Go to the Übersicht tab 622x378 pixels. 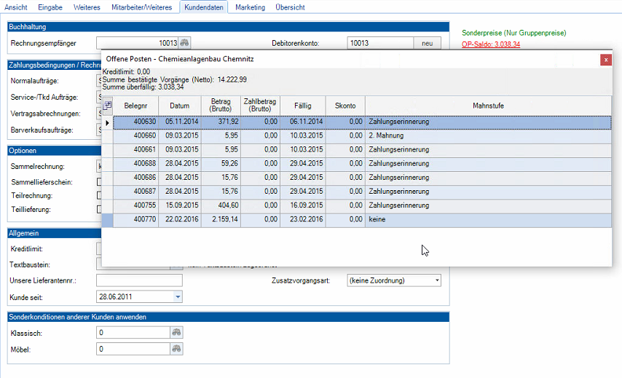point(290,7)
